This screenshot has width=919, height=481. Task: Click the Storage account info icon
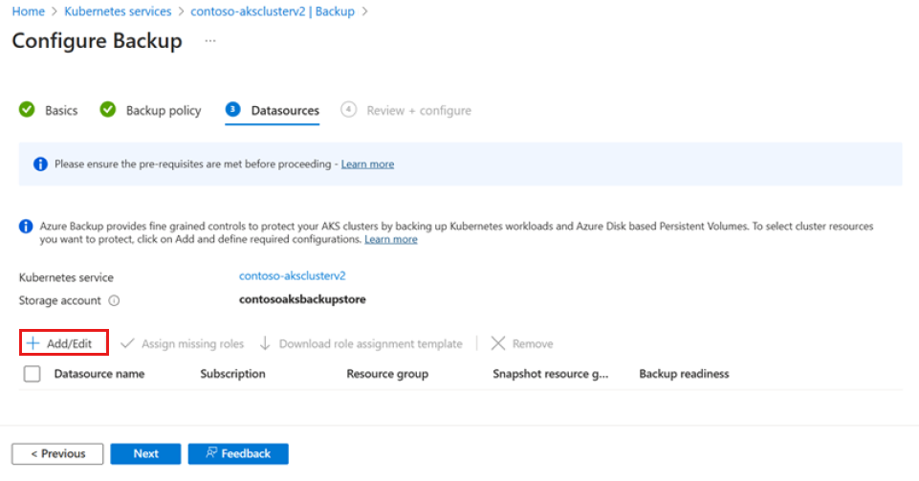(115, 300)
